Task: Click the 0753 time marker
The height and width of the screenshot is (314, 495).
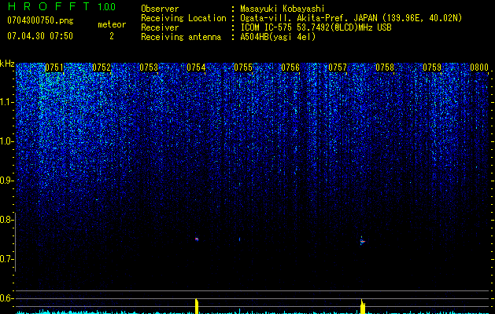Action: coord(149,68)
